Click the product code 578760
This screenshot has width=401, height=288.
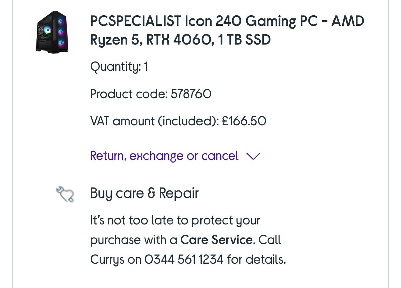click(x=191, y=94)
